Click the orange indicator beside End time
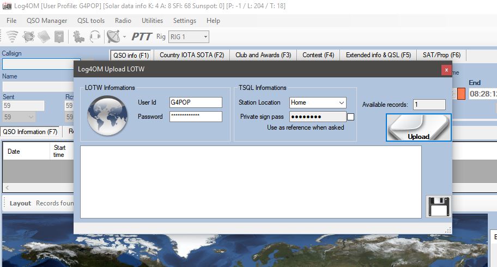Image resolution: width=497 pixels, height=267 pixels. click(x=461, y=94)
